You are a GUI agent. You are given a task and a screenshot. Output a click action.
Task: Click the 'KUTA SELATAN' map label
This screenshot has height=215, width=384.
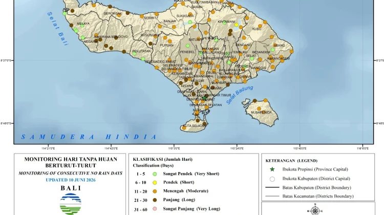click(x=194, y=126)
